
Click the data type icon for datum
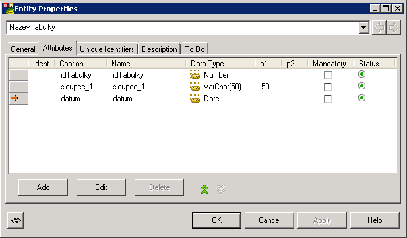point(195,99)
